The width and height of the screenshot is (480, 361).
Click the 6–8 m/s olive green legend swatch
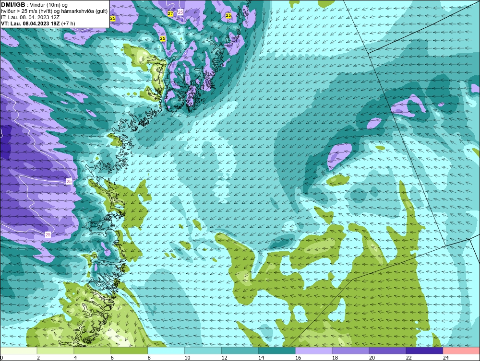pyautogui.click(x=129, y=350)
